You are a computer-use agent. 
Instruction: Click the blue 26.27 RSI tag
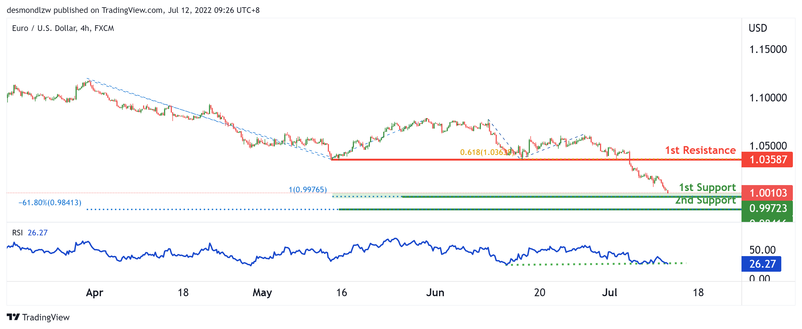pyautogui.click(x=761, y=264)
